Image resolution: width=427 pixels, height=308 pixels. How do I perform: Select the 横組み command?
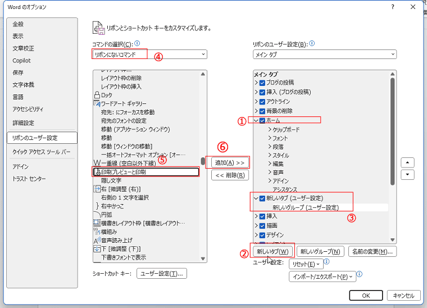(x=110, y=232)
